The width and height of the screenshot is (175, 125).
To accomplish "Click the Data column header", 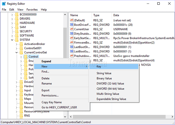I will click(143, 15).
